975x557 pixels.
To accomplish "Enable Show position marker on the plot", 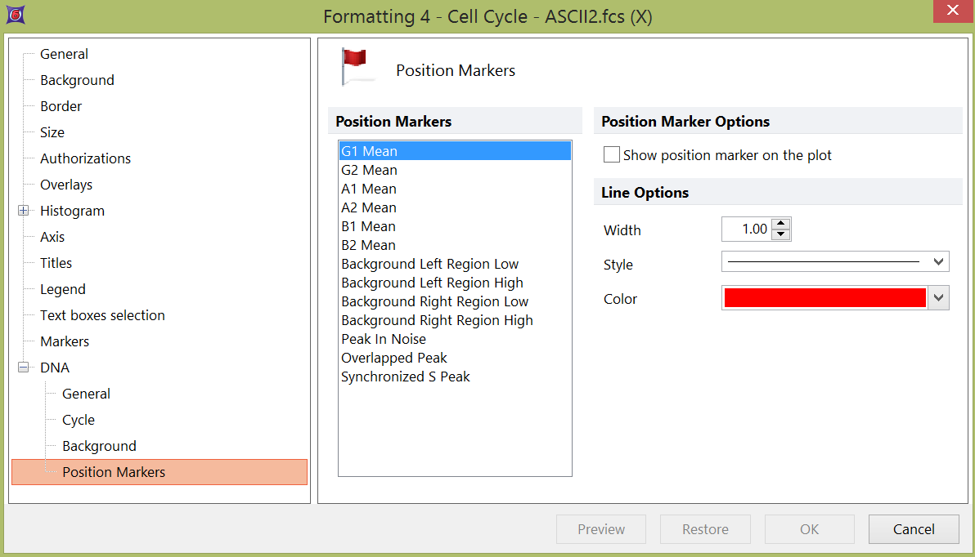I will [612, 155].
